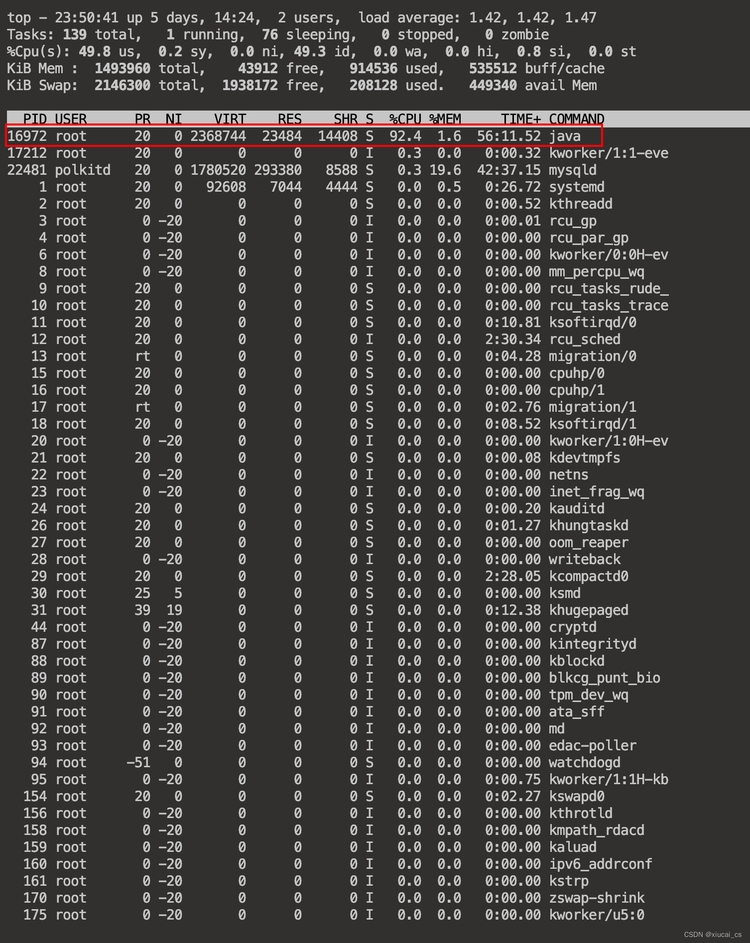Click the java process row with PID 16972

point(304,136)
